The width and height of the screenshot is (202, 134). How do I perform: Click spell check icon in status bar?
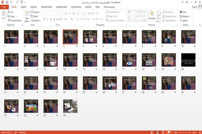click(x=15, y=132)
